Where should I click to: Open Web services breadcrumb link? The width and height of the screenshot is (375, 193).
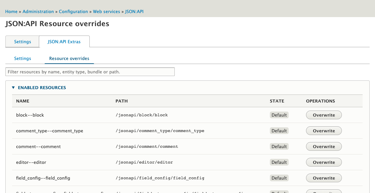click(x=106, y=11)
